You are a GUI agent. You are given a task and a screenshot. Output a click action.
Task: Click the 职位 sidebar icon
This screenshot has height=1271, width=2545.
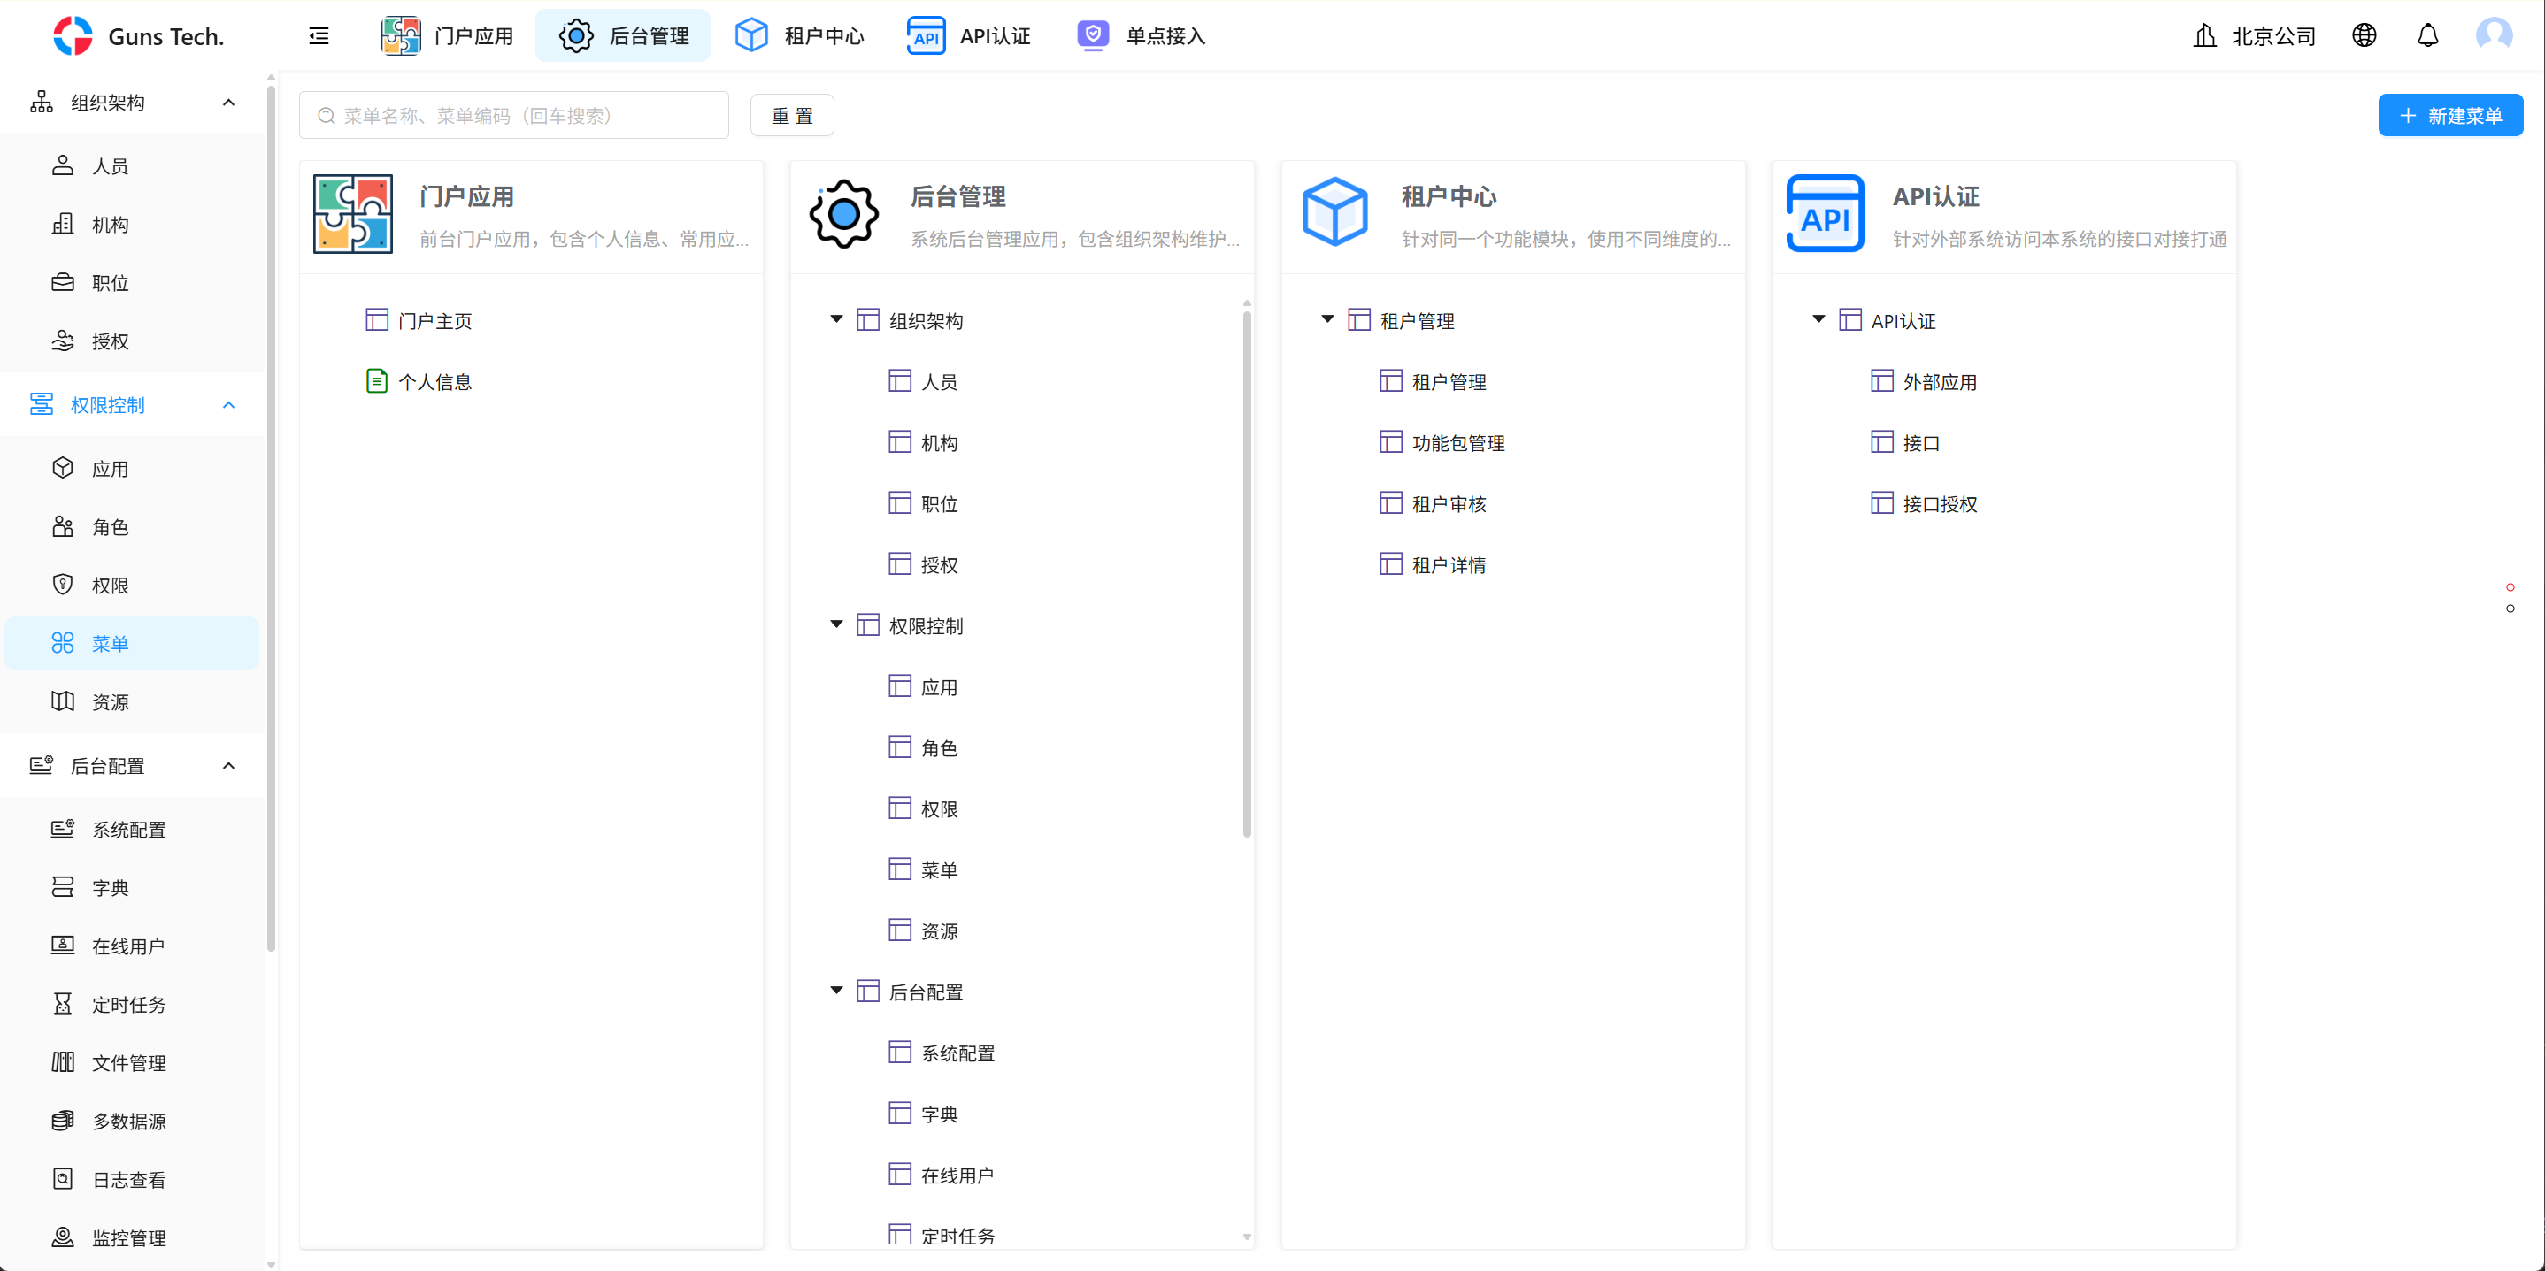point(62,282)
